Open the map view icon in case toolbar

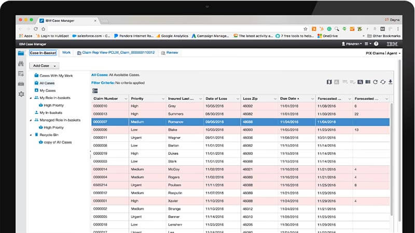pyautogui.click(x=329, y=82)
